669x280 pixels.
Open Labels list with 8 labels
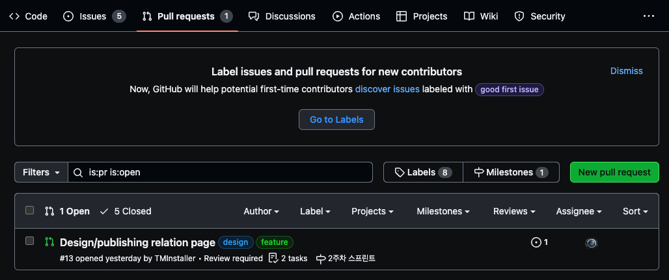(423, 172)
